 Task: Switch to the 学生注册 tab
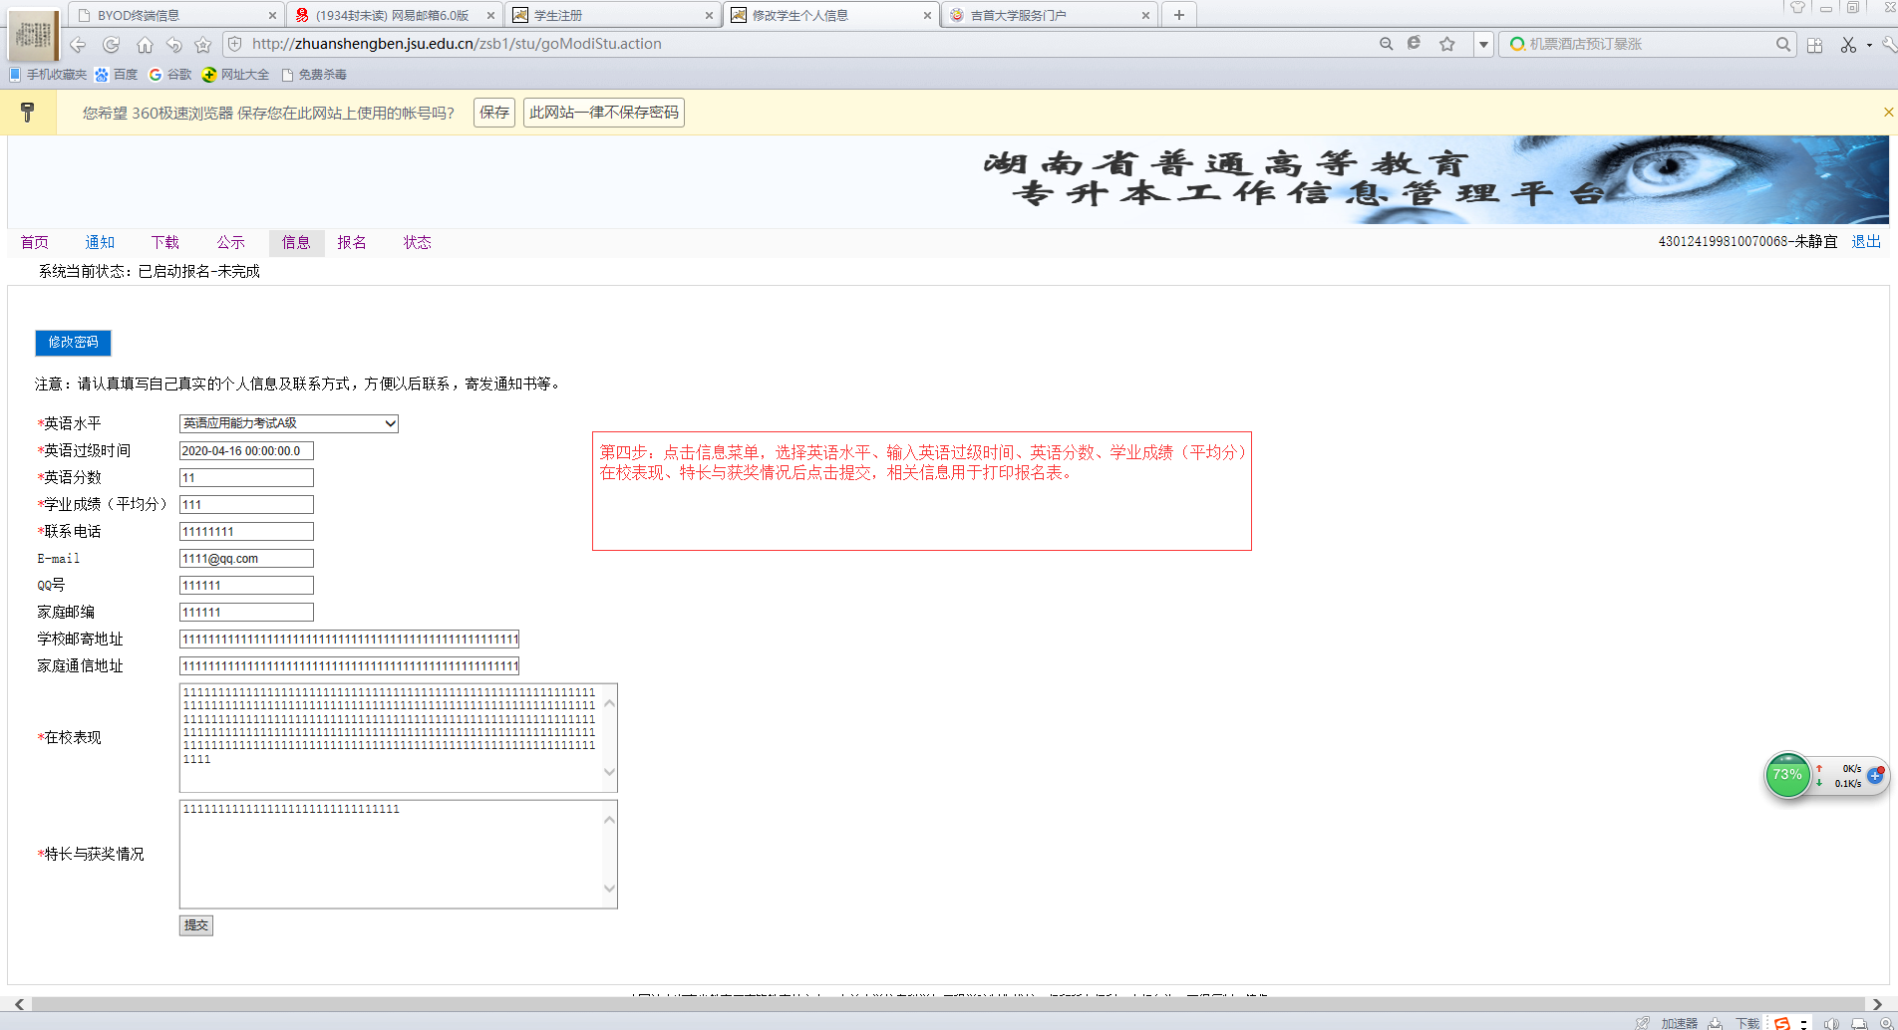coord(608,15)
